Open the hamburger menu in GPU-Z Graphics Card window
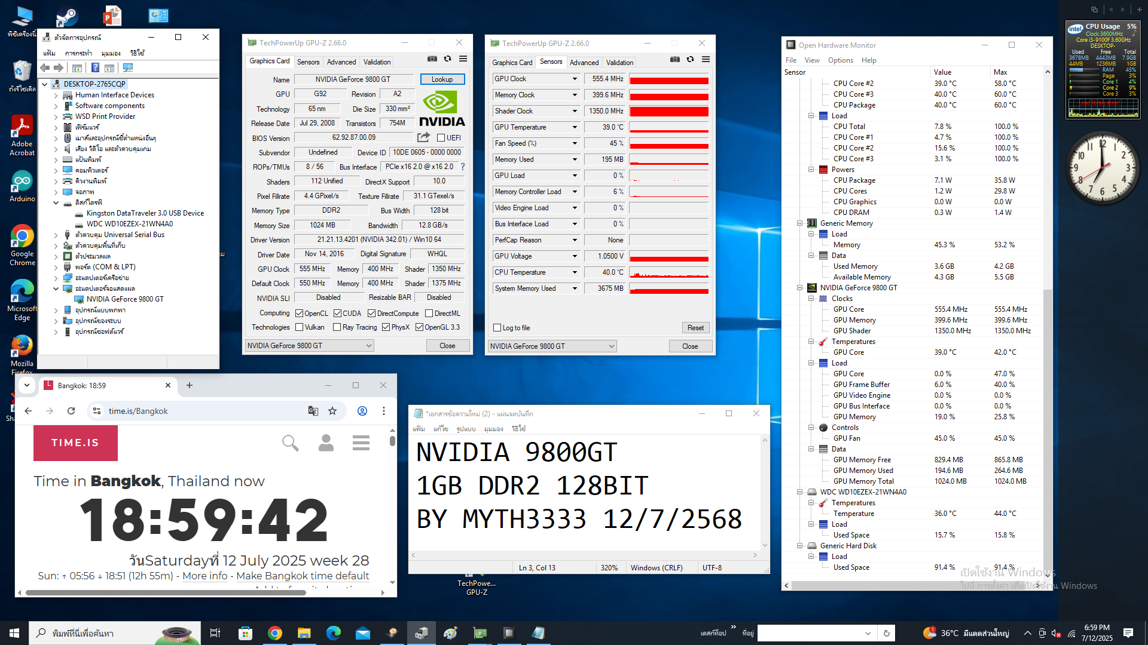Image resolution: width=1148 pixels, height=645 pixels. 463,59
